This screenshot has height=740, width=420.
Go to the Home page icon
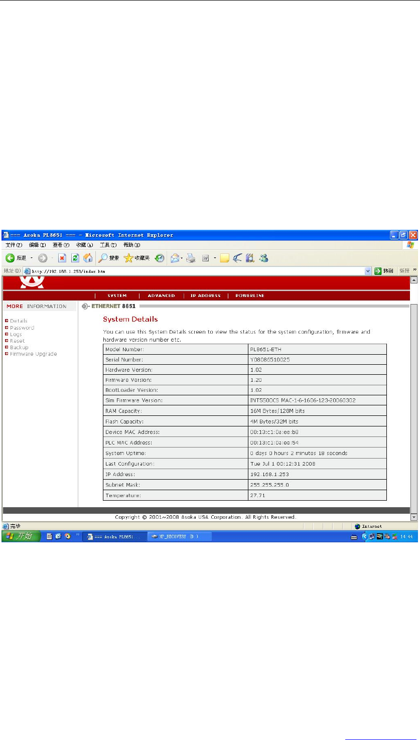pos(87,258)
